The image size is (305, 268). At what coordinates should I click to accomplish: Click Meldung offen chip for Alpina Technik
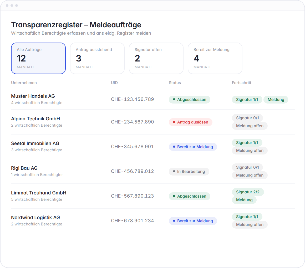tap(250, 126)
